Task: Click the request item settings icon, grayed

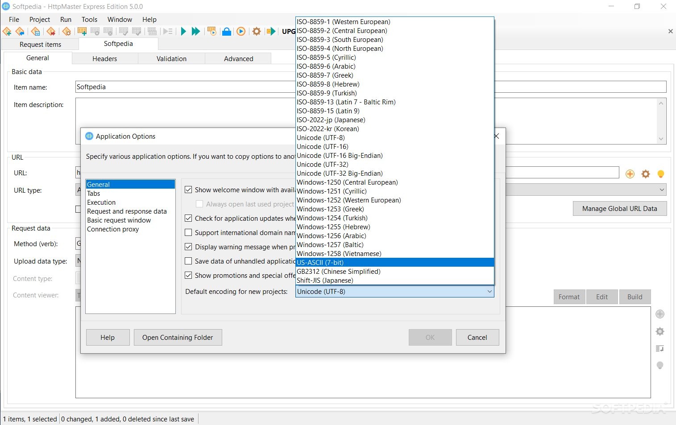Action: coord(95,31)
